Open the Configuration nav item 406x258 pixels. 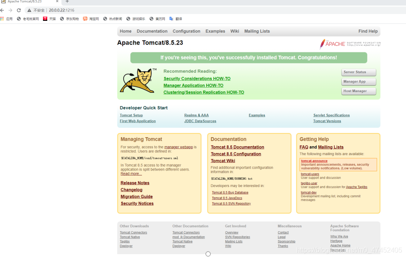tap(187, 31)
